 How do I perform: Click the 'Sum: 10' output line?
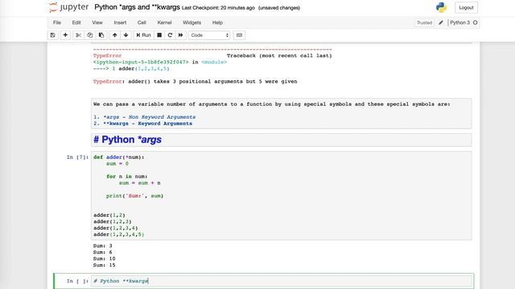coord(104,258)
